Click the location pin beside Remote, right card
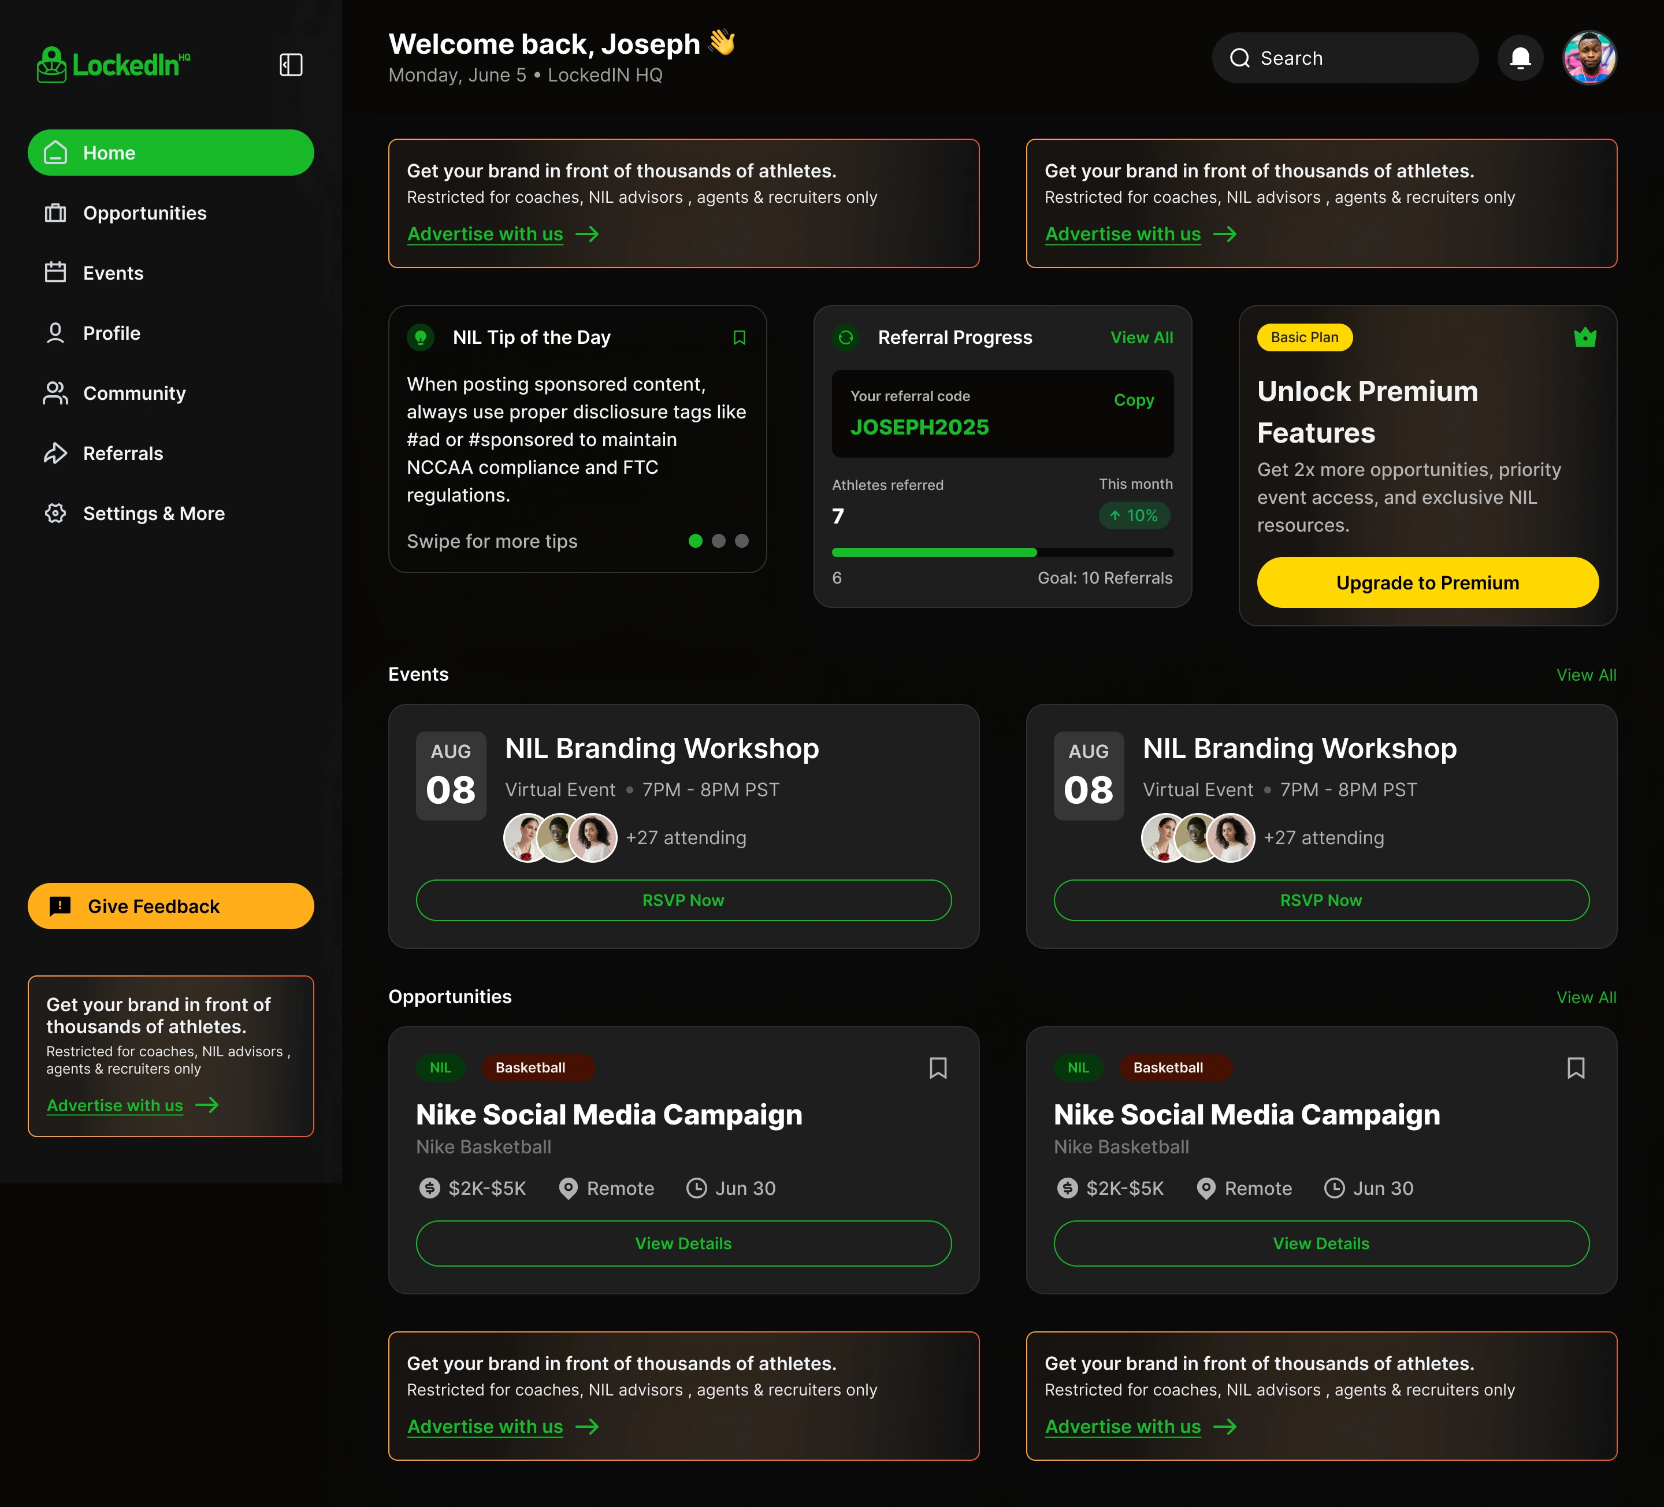1664x1507 pixels. [1206, 1187]
